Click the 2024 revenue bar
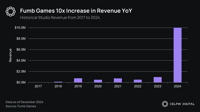The image size is (200, 112). coord(177,55)
